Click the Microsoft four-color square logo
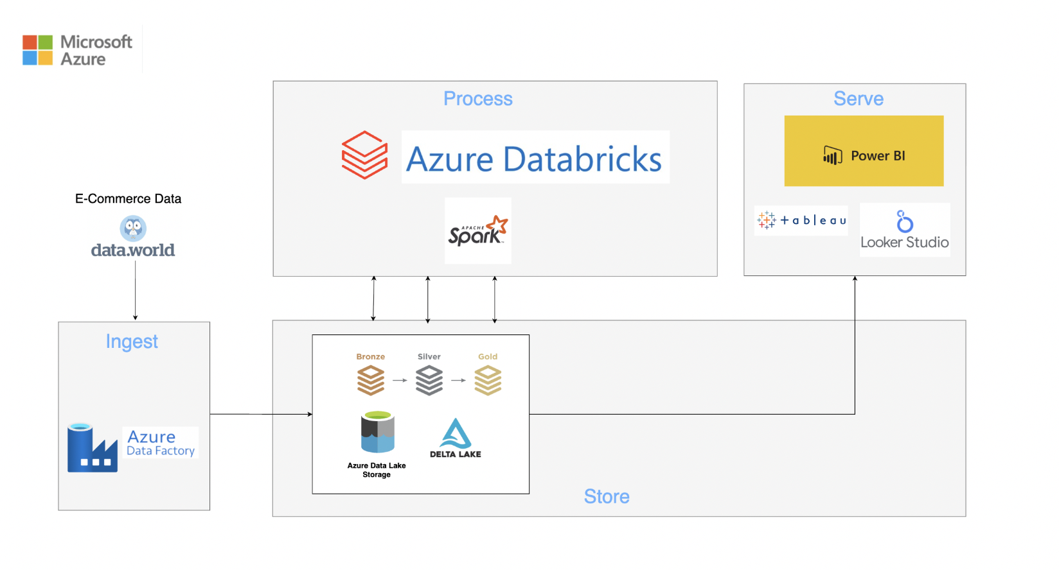Screen dimensions: 1059x570 coord(38,50)
